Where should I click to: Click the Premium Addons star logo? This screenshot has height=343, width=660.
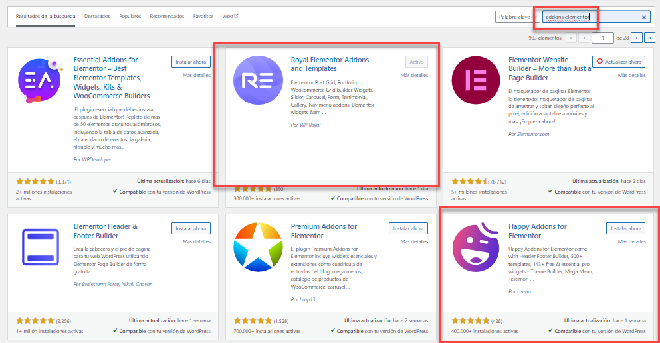tap(258, 247)
